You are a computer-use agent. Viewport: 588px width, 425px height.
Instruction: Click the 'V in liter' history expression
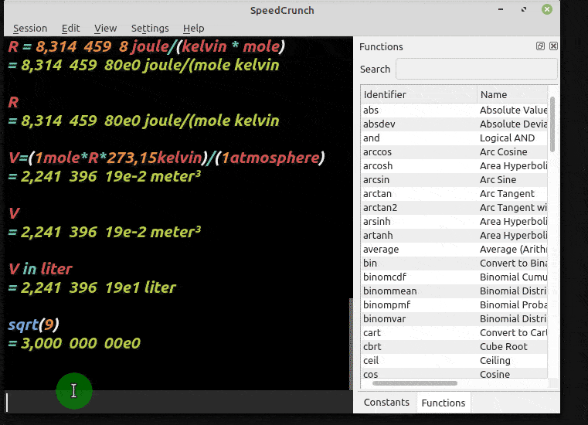pyautogui.click(x=40, y=269)
